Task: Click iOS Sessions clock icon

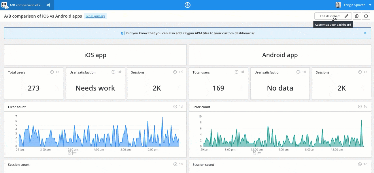Action: click(175, 72)
